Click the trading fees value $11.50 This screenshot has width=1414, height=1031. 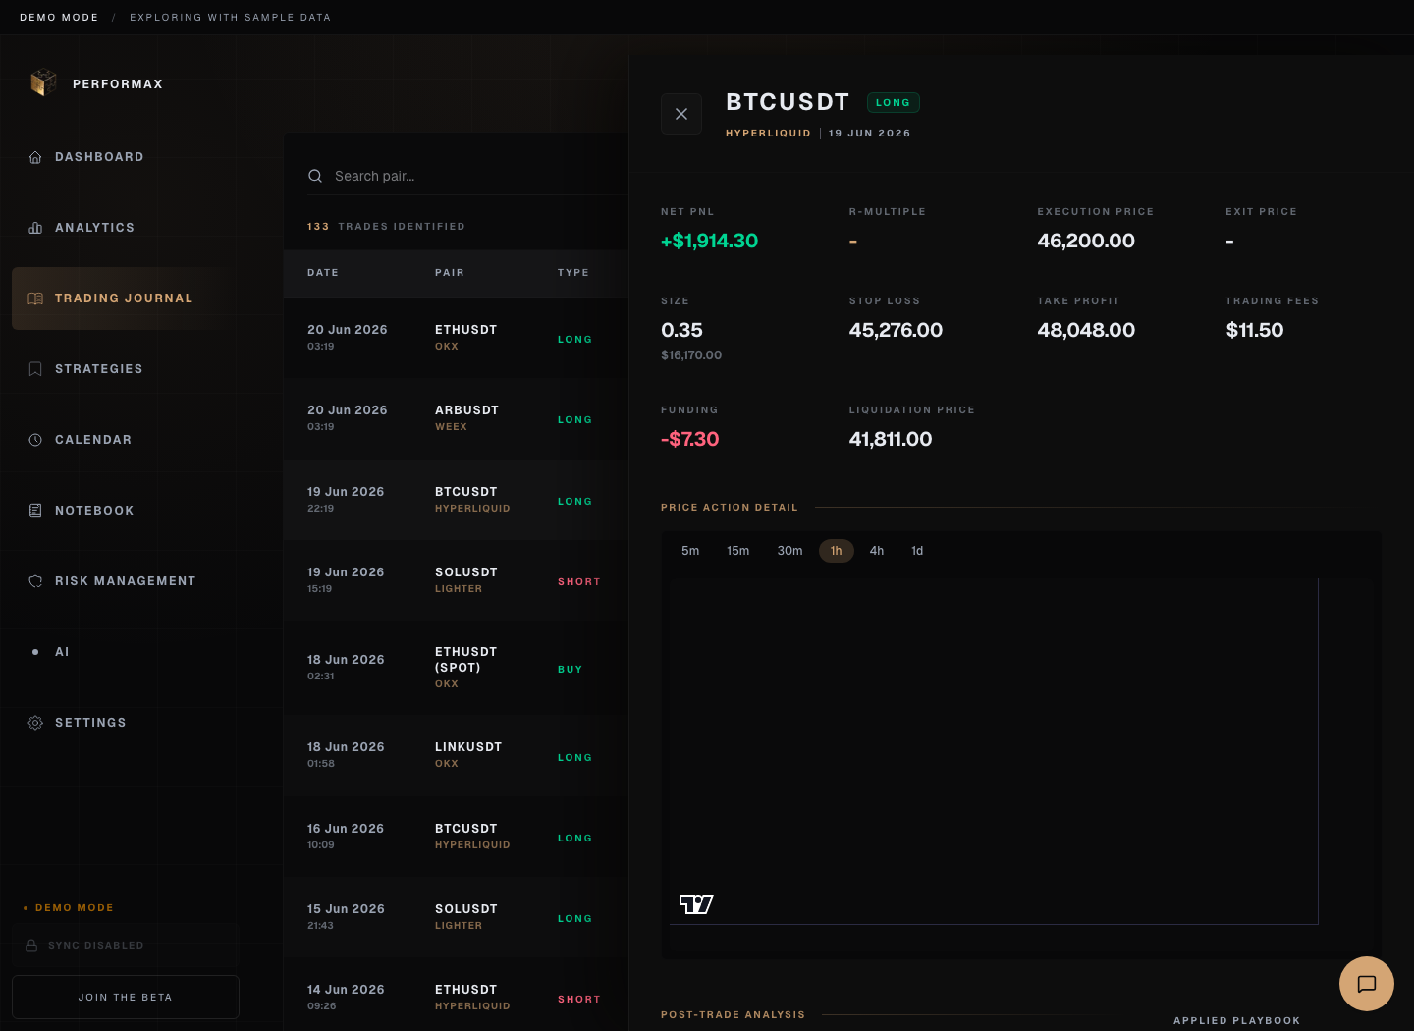[x=1255, y=330]
